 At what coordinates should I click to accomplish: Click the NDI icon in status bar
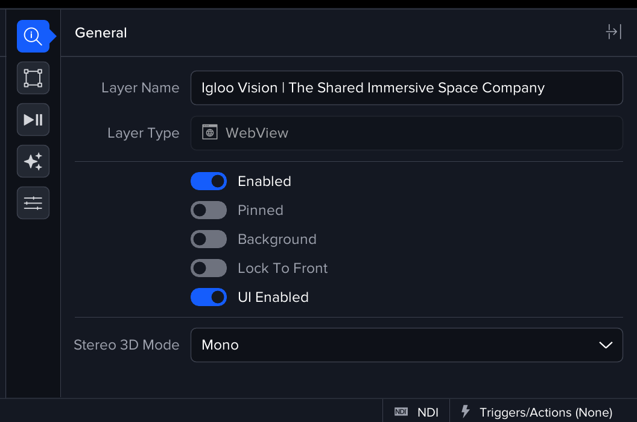(401, 412)
